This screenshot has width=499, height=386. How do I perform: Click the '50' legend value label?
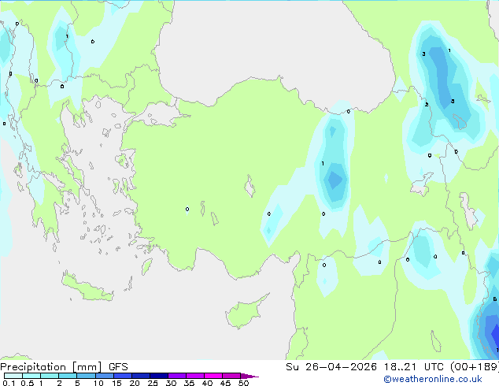243,383
